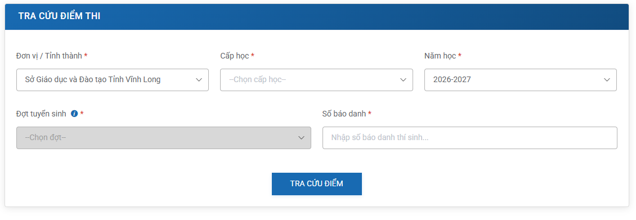The image size is (636, 220).
Task: Click the chevron arrow in the --Chọn đợt-- field
Action: coord(301,138)
